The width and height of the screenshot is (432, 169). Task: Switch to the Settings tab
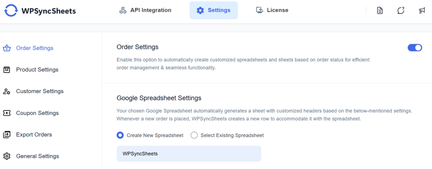(x=213, y=11)
